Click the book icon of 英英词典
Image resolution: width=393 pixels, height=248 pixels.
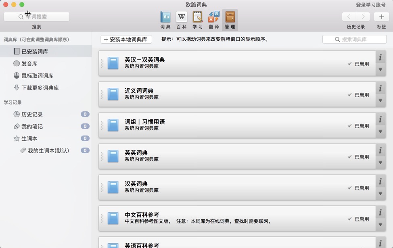coord(113,156)
